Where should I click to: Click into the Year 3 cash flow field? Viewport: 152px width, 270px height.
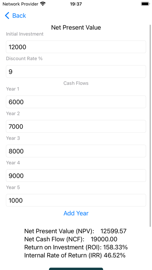pyautogui.click(x=76, y=151)
